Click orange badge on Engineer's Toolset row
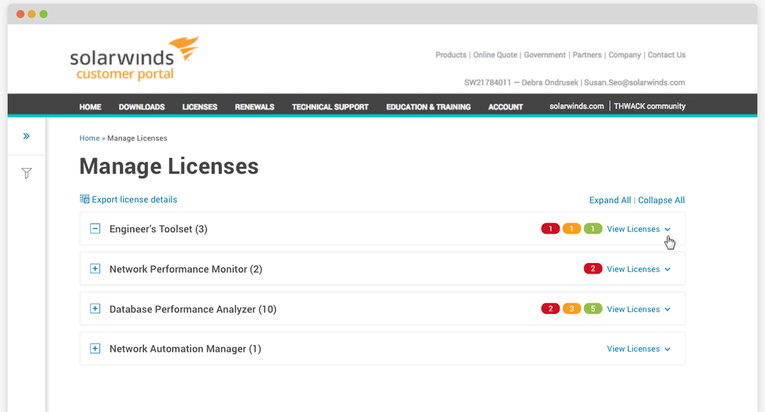 point(571,229)
